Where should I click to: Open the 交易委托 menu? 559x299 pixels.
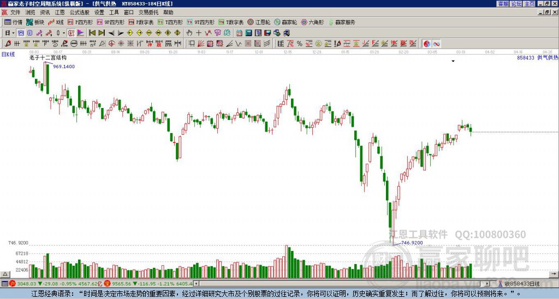pyautogui.click(x=148, y=13)
